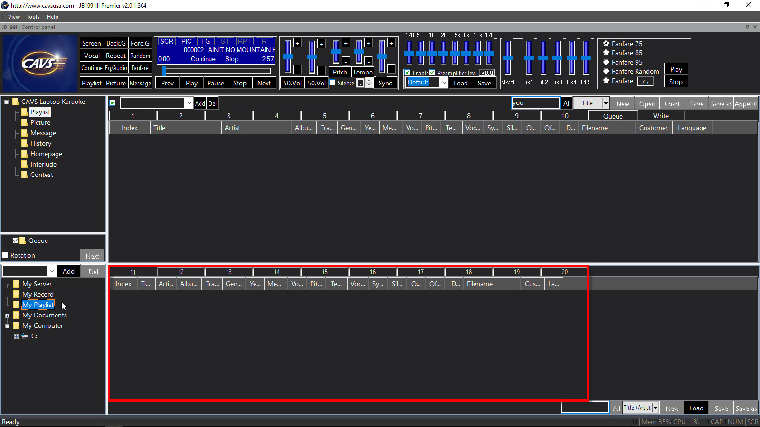Toggle the FG indicator in the display
The image size is (760, 427).
pos(206,41)
